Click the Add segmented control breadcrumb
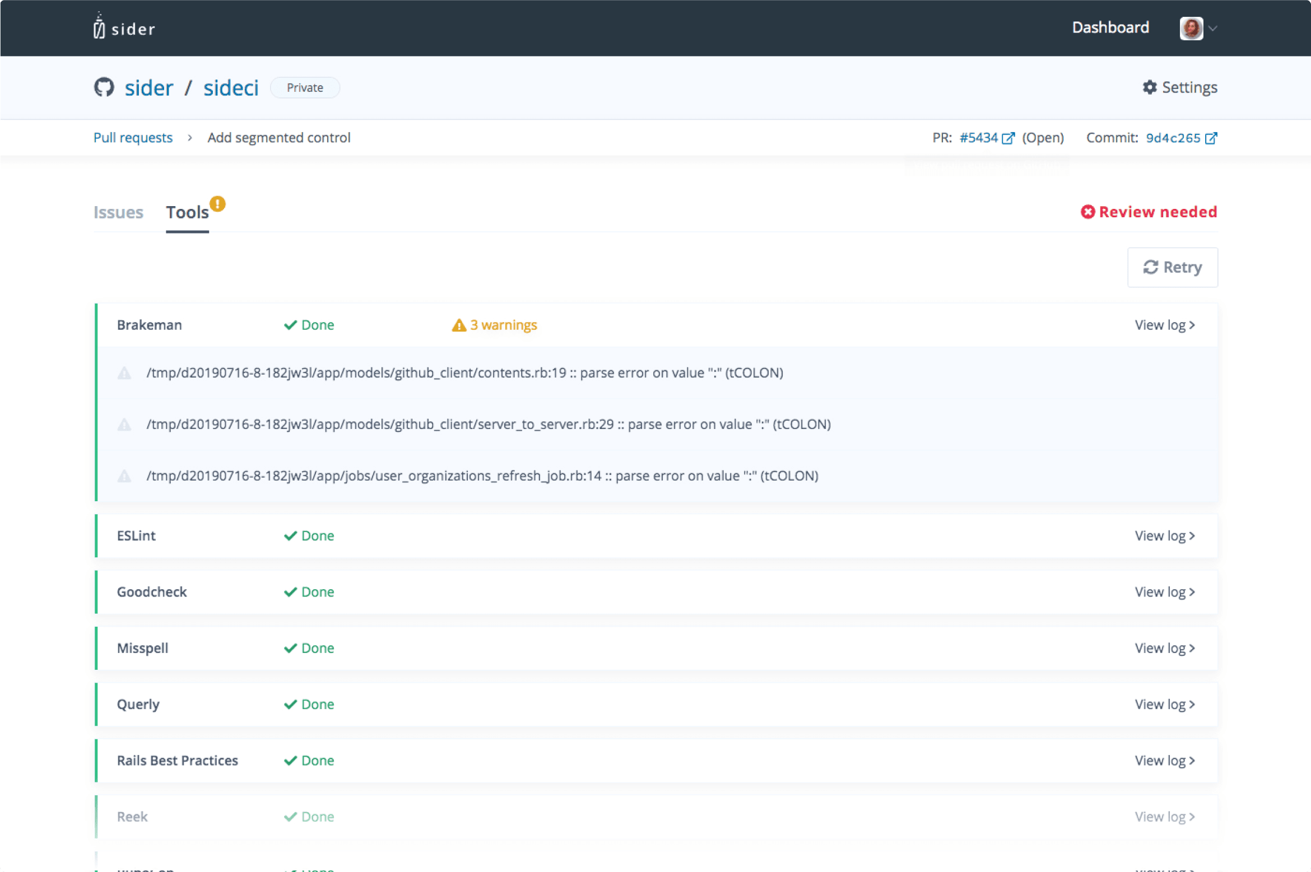Screen dimensions: 1311x872 [278, 138]
